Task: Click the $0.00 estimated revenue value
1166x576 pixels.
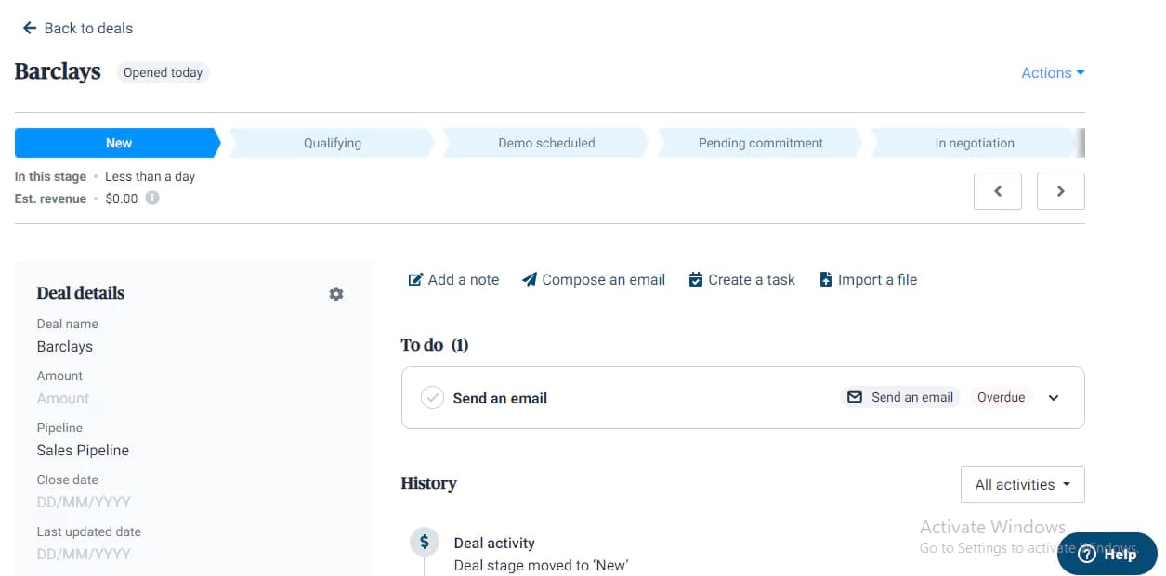Action: coord(122,198)
